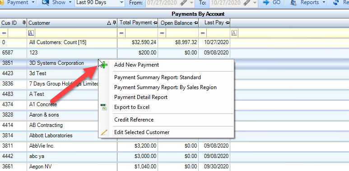Click the Total Payment filter input field
The width and height of the screenshot is (349, 171).
point(141,33)
